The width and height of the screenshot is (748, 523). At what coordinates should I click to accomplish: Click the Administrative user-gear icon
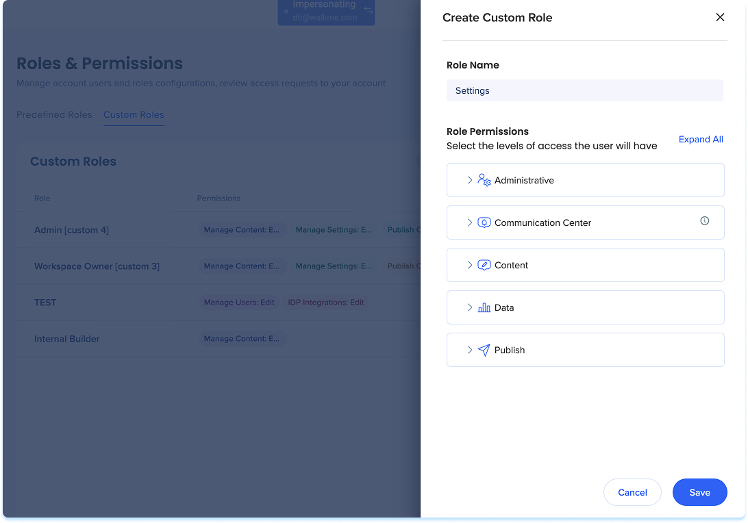coord(484,180)
